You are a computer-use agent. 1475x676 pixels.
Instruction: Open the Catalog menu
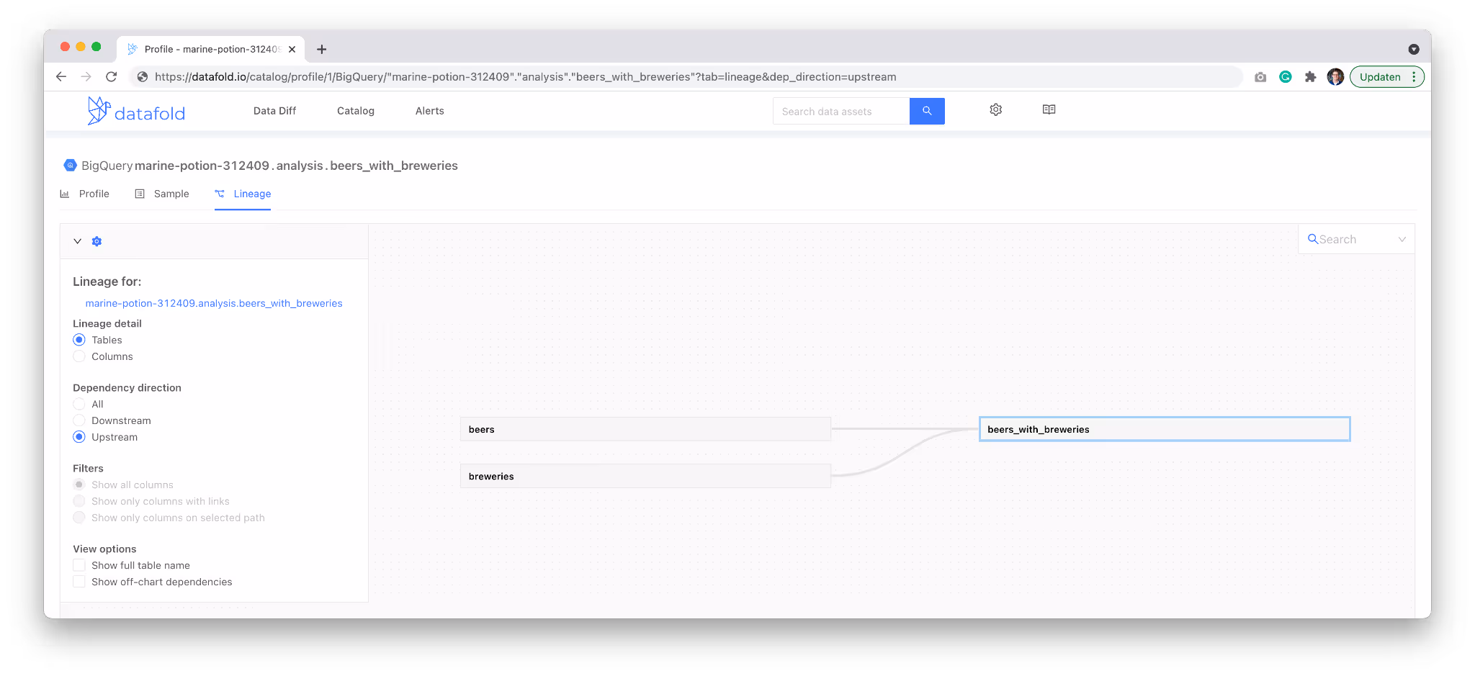pos(356,111)
